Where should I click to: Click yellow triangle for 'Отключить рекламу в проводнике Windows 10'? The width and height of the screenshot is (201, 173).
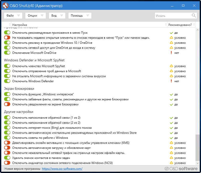(171, 43)
